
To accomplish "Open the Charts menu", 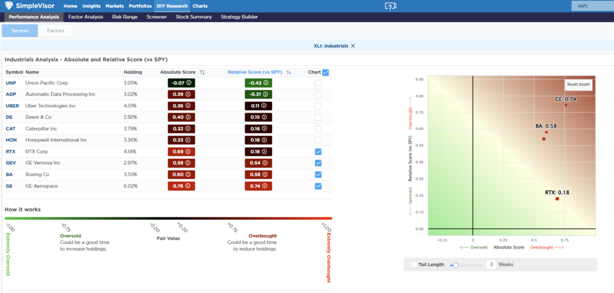I will (x=200, y=6).
